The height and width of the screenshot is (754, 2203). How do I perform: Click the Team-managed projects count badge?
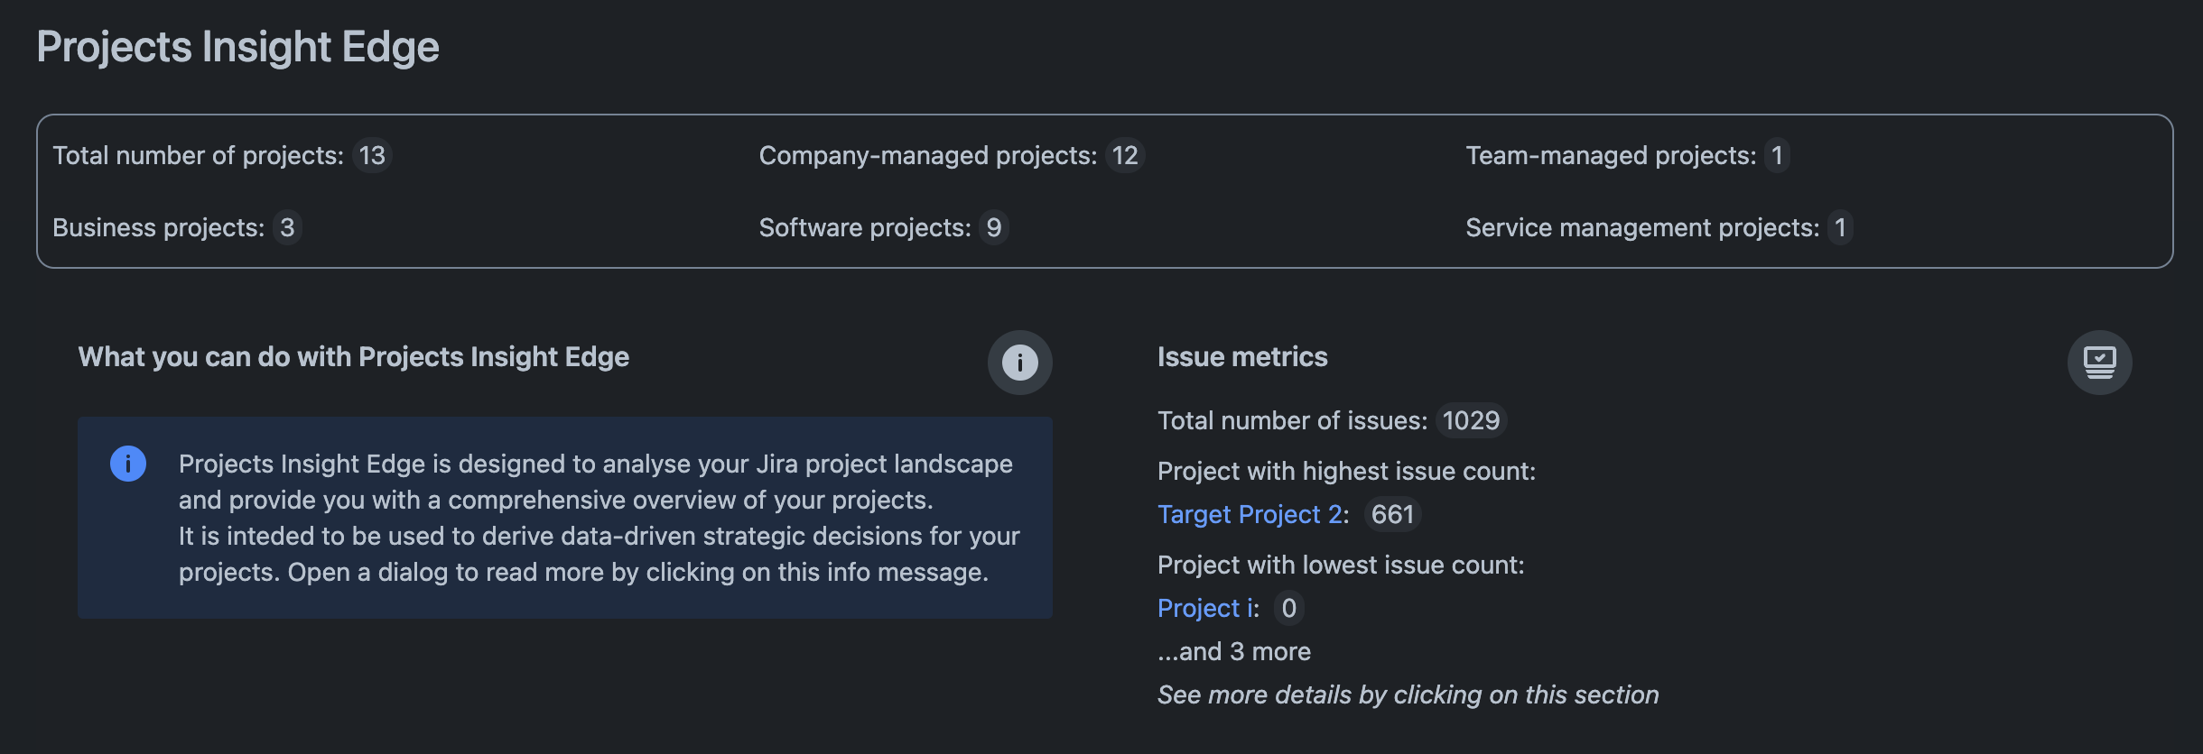[1776, 155]
